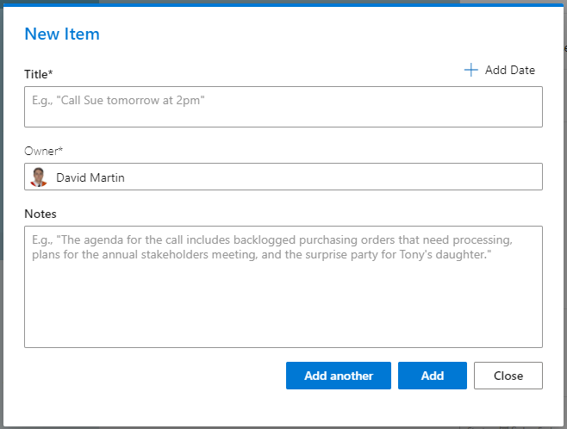Screen dimensions: 567x429
Task: Click the New Item dialog heading
Action: [x=62, y=34]
